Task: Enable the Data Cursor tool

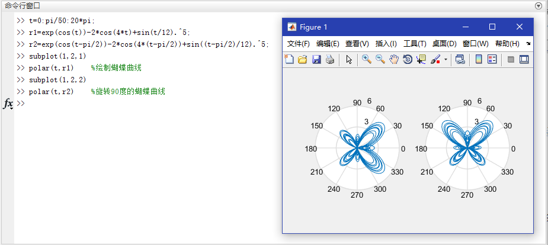Action: pyautogui.click(x=421, y=59)
